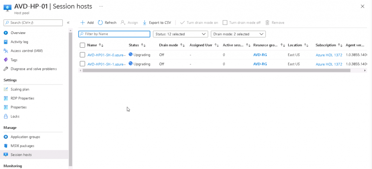Check the AVD-HP01-SH-1 row checkbox
The height and width of the screenshot is (169, 372).
[x=82, y=64]
